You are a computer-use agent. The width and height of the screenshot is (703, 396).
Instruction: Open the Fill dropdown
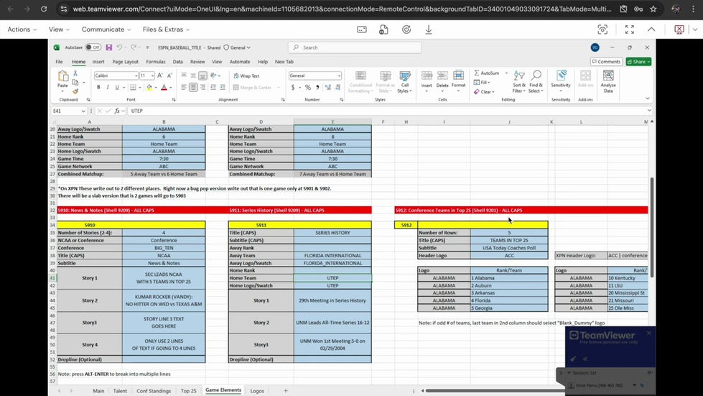483,83
